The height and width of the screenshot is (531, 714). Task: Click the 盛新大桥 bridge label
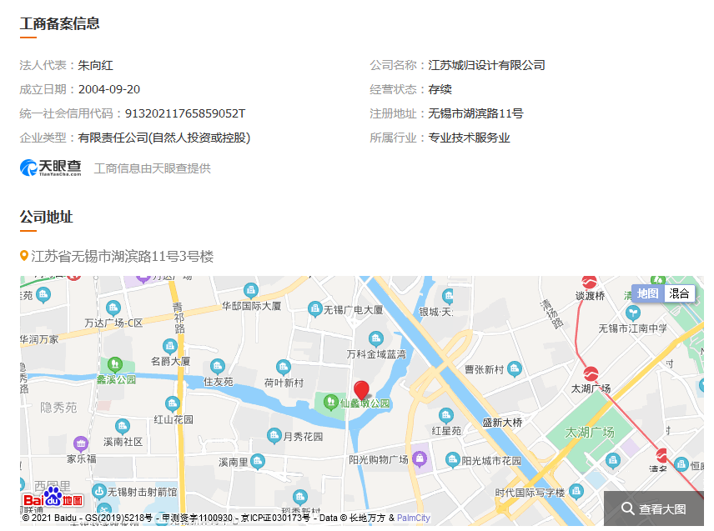pos(502,423)
